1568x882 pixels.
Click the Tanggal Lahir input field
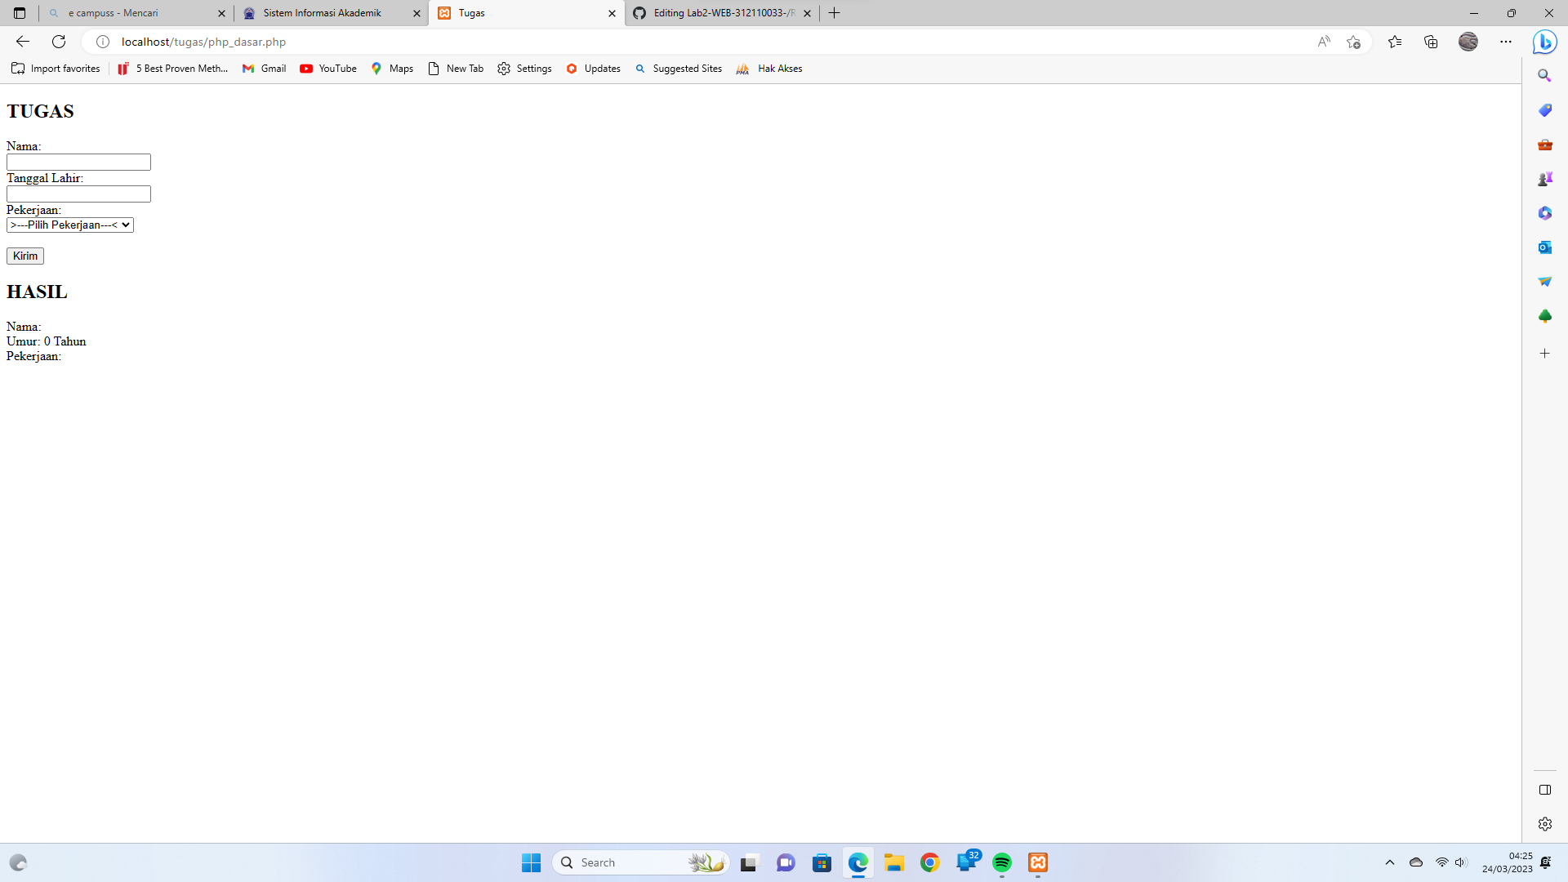click(78, 194)
